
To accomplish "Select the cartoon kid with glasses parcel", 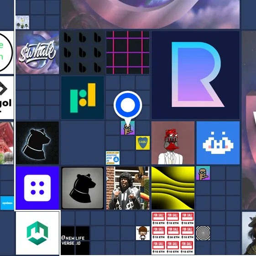I will (143, 233).
